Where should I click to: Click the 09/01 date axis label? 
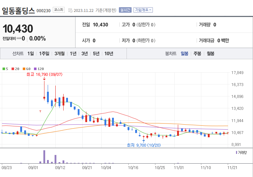pyautogui.click(x=33, y=168)
